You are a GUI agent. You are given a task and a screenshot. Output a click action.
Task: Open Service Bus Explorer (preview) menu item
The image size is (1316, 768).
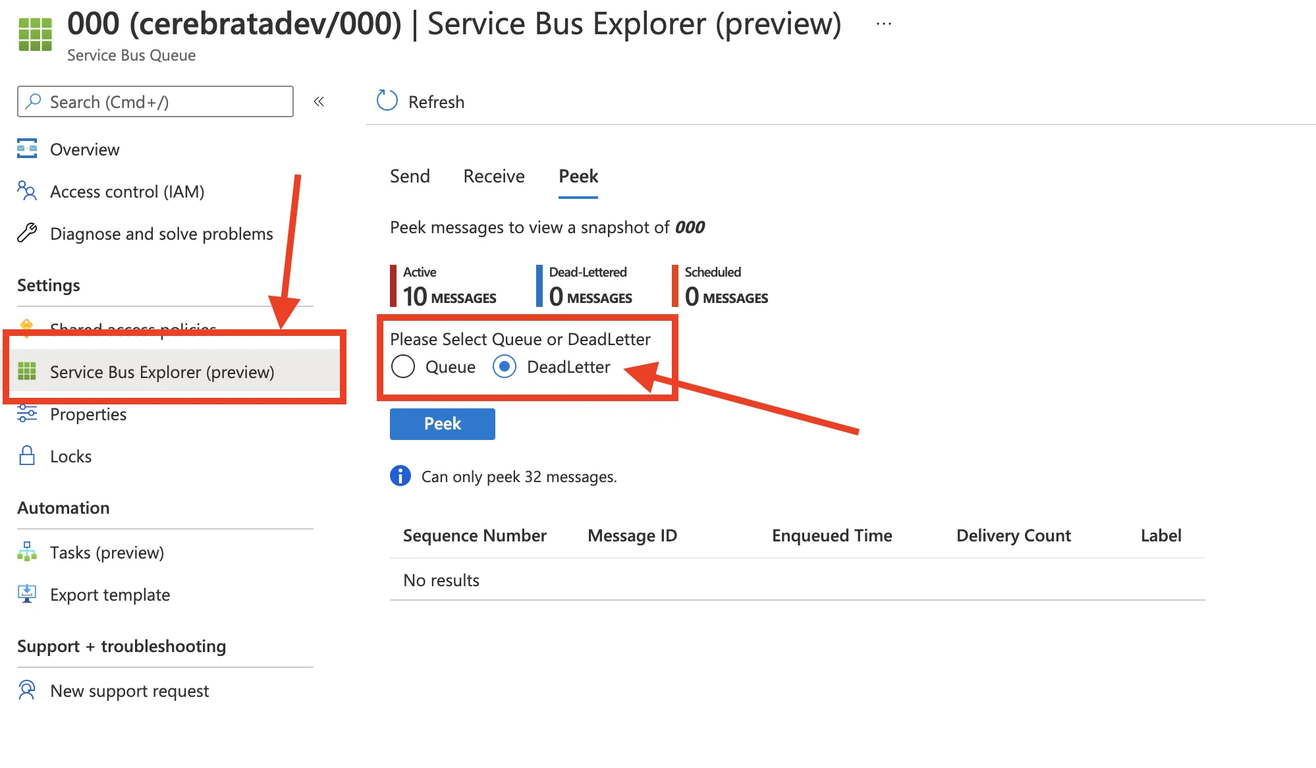(x=162, y=372)
